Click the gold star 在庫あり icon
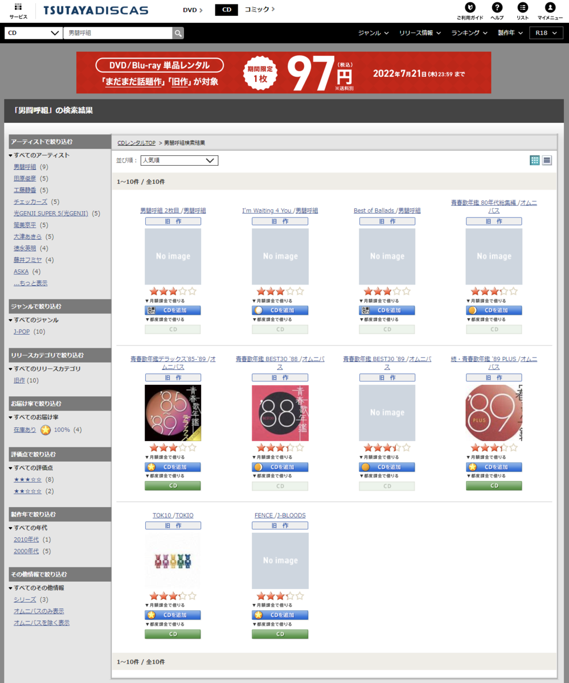Viewport: 569px width, 683px height. click(x=46, y=430)
